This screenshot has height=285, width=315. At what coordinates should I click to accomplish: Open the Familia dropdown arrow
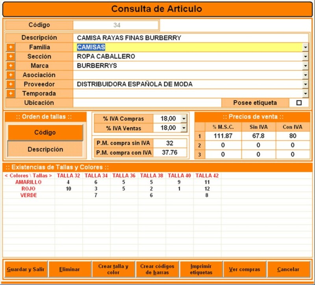306,47
